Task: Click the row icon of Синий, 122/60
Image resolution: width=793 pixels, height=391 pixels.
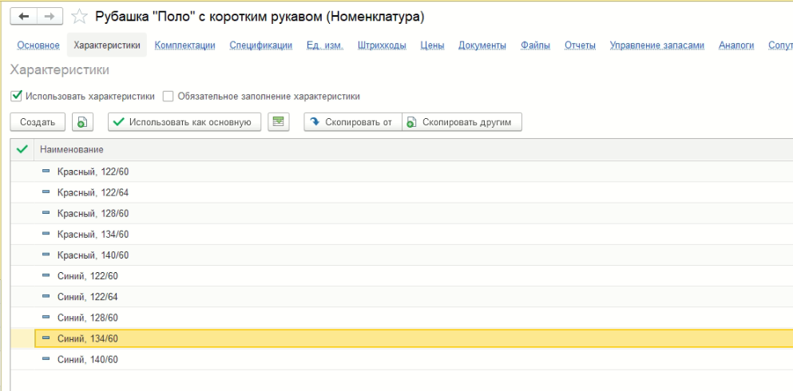Action: click(46, 276)
